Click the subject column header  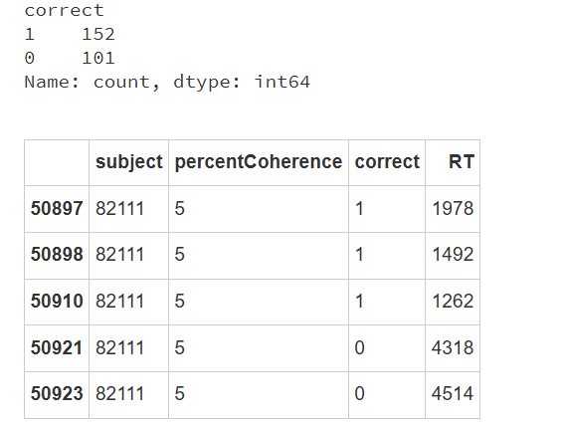(x=129, y=162)
